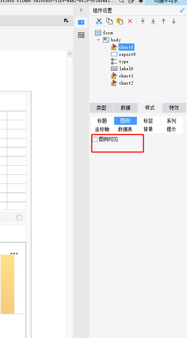Open blue dropdown panel icon in sidebar
Image resolution: width=187 pixels, height=338 pixels.
[81, 22]
